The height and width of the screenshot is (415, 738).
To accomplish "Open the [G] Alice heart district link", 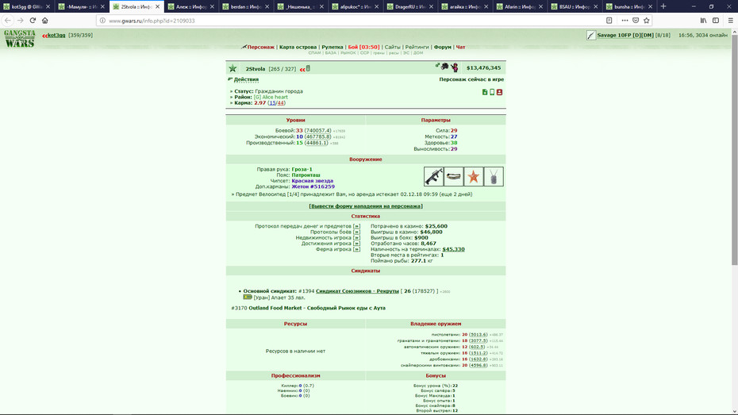I will coord(271,97).
